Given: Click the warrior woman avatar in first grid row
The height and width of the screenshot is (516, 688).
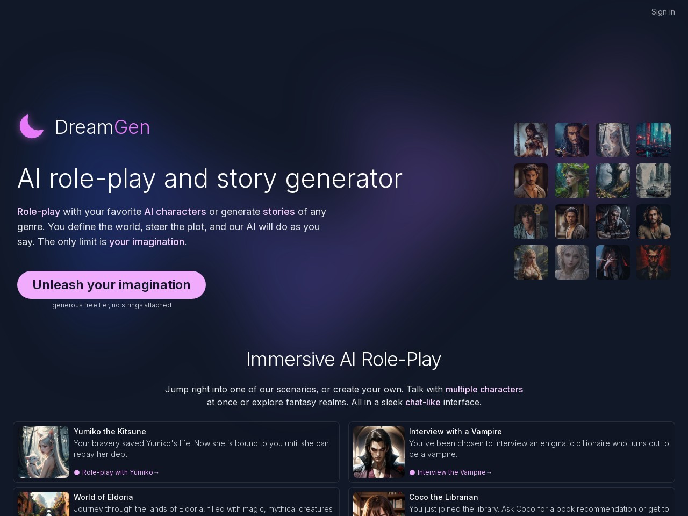Looking at the screenshot, I should point(531,140).
